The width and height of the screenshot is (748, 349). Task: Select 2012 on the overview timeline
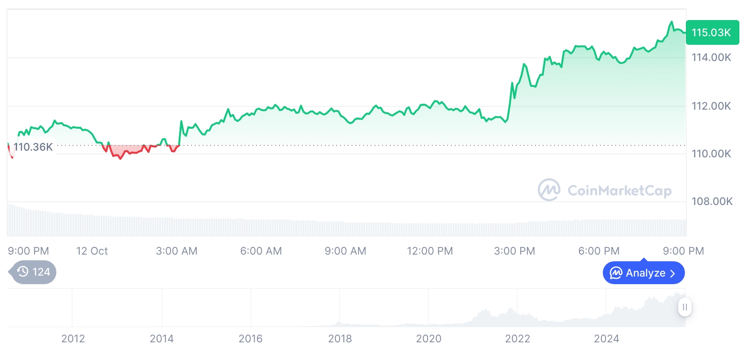pyautogui.click(x=73, y=339)
